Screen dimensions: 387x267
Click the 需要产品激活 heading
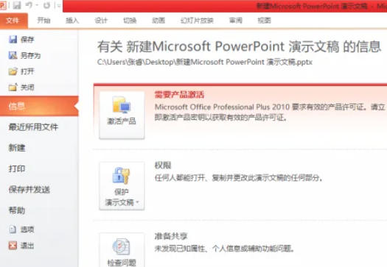(179, 95)
